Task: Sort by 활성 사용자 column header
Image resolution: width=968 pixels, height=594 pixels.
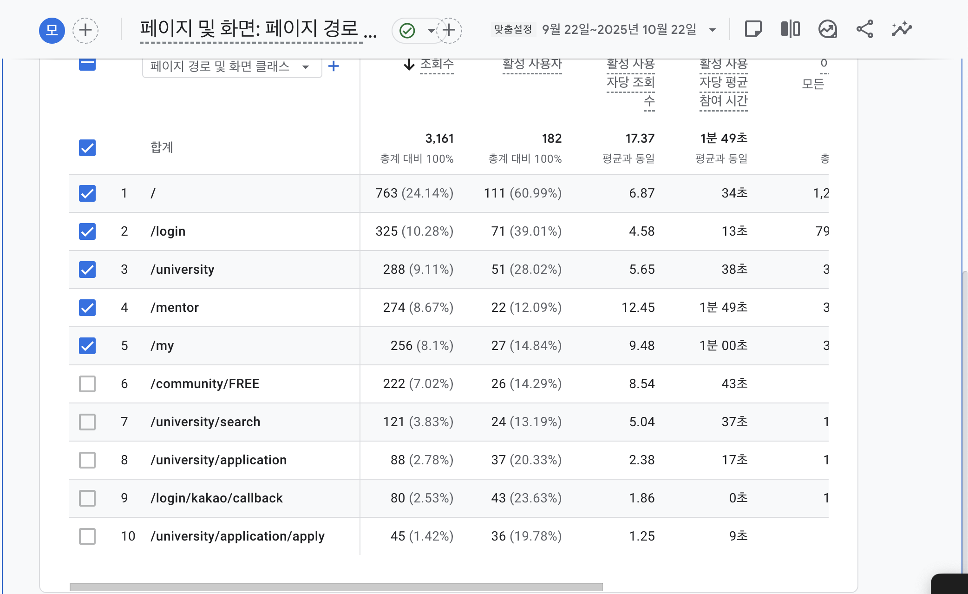Action: (532, 64)
